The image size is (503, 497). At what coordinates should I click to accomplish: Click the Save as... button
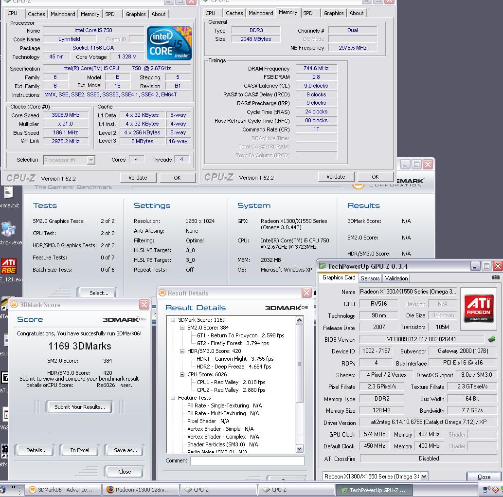pos(125,450)
